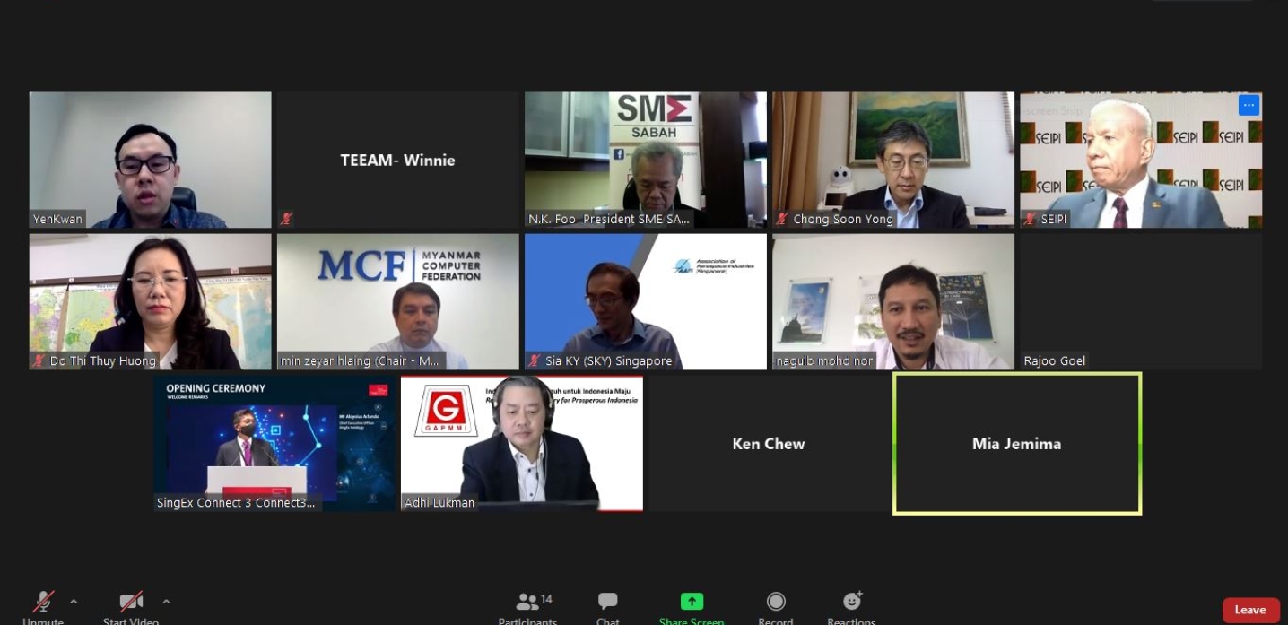Screen dimensions: 1288x625
Task: Click muted mic icon on Sia KY tile
Action: tap(535, 360)
